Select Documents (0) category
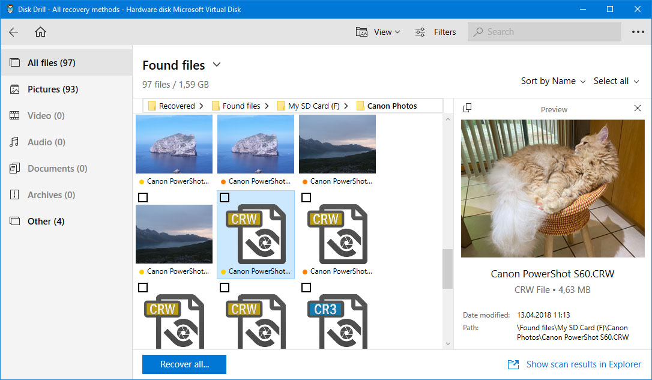Image resolution: width=652 pixels, height=380 pixels. click(x=67, y=168)
